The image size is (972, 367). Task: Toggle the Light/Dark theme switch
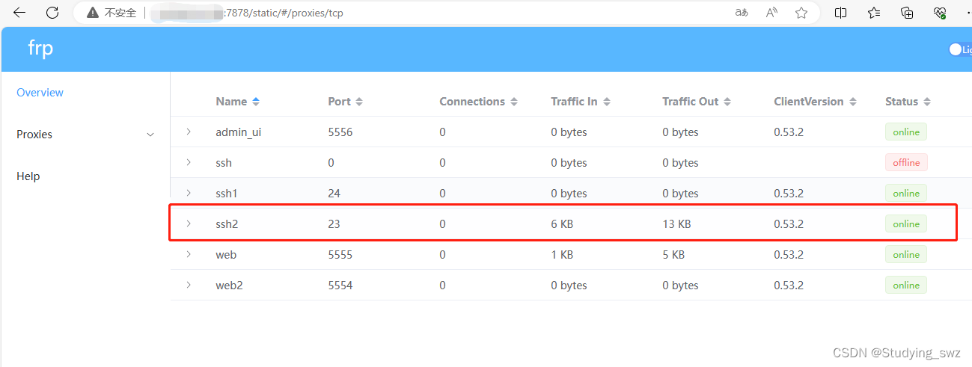pos(956,49)
